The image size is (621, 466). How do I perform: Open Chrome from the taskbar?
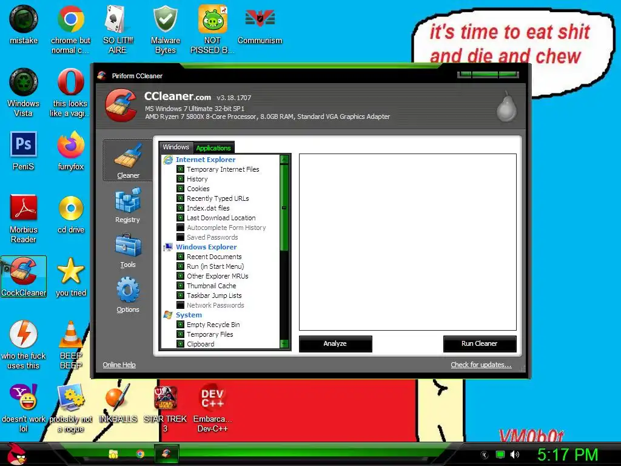[x=140, y=454]
